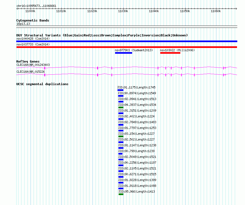Click the 16p13.13 band label
The width and height of the screenshot is (245, 205).
tap(23, 24)
